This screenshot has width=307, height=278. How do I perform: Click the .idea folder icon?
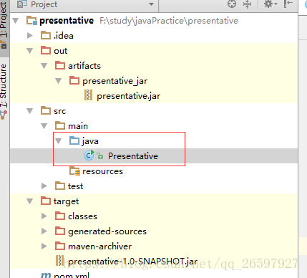pyautogui.click(x=46, y=35)
